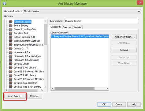Click libraries list horizontal scroll left arrow
This screenshot has width=145, height=111.
coord(6,90)
